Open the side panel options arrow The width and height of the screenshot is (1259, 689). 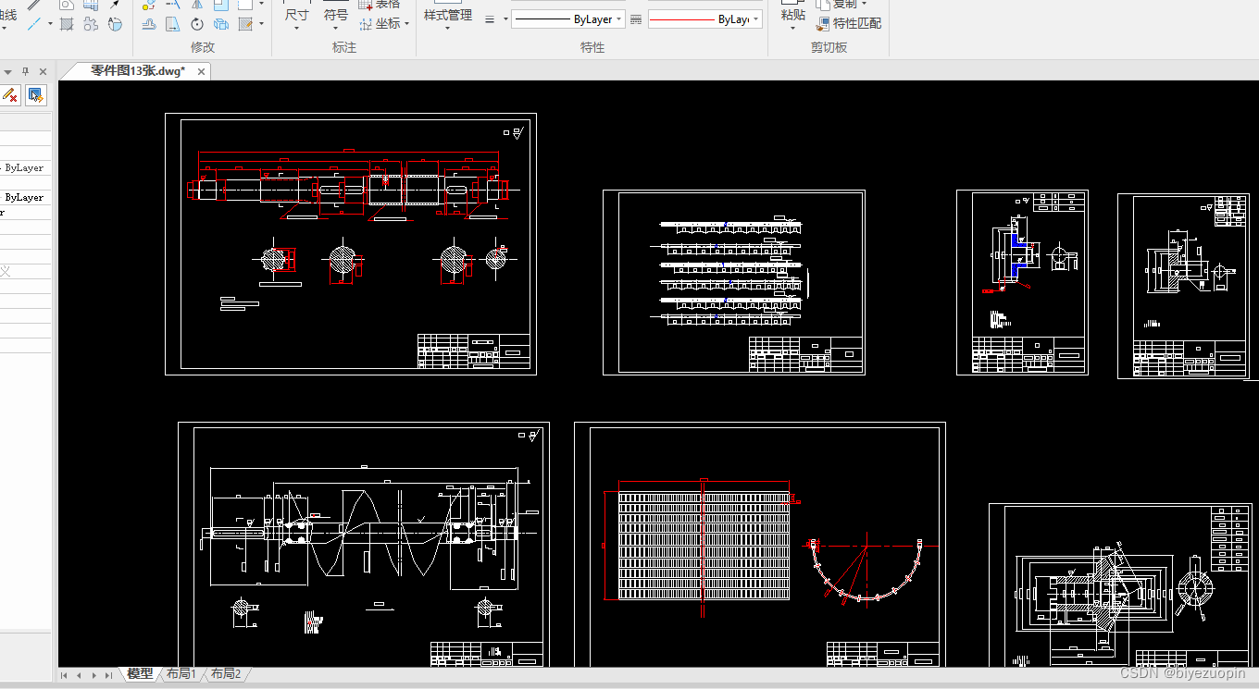(x=7, y=71)
